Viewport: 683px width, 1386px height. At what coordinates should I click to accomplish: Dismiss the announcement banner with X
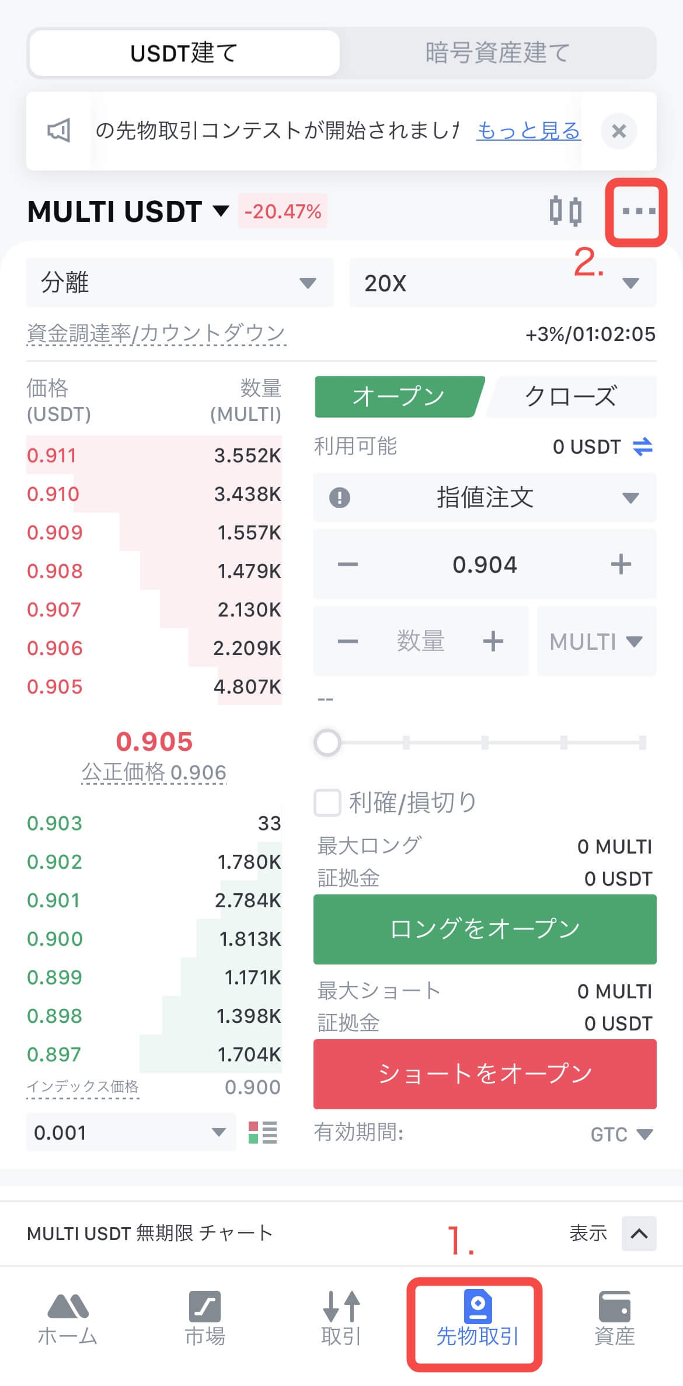coord(619,131)
